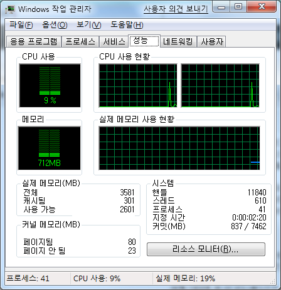The width and height of the screenshot is (281, 290).
Task: Open the 옵션(O) menu
Action: (x=55, y=25)
